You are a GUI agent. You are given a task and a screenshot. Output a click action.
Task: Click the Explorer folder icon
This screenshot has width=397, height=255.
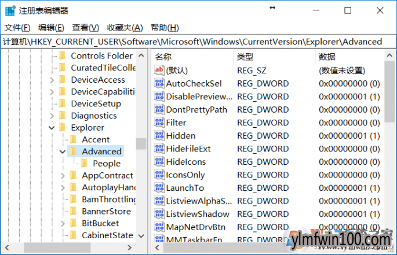pyautogui.click(x=63, y=127)
